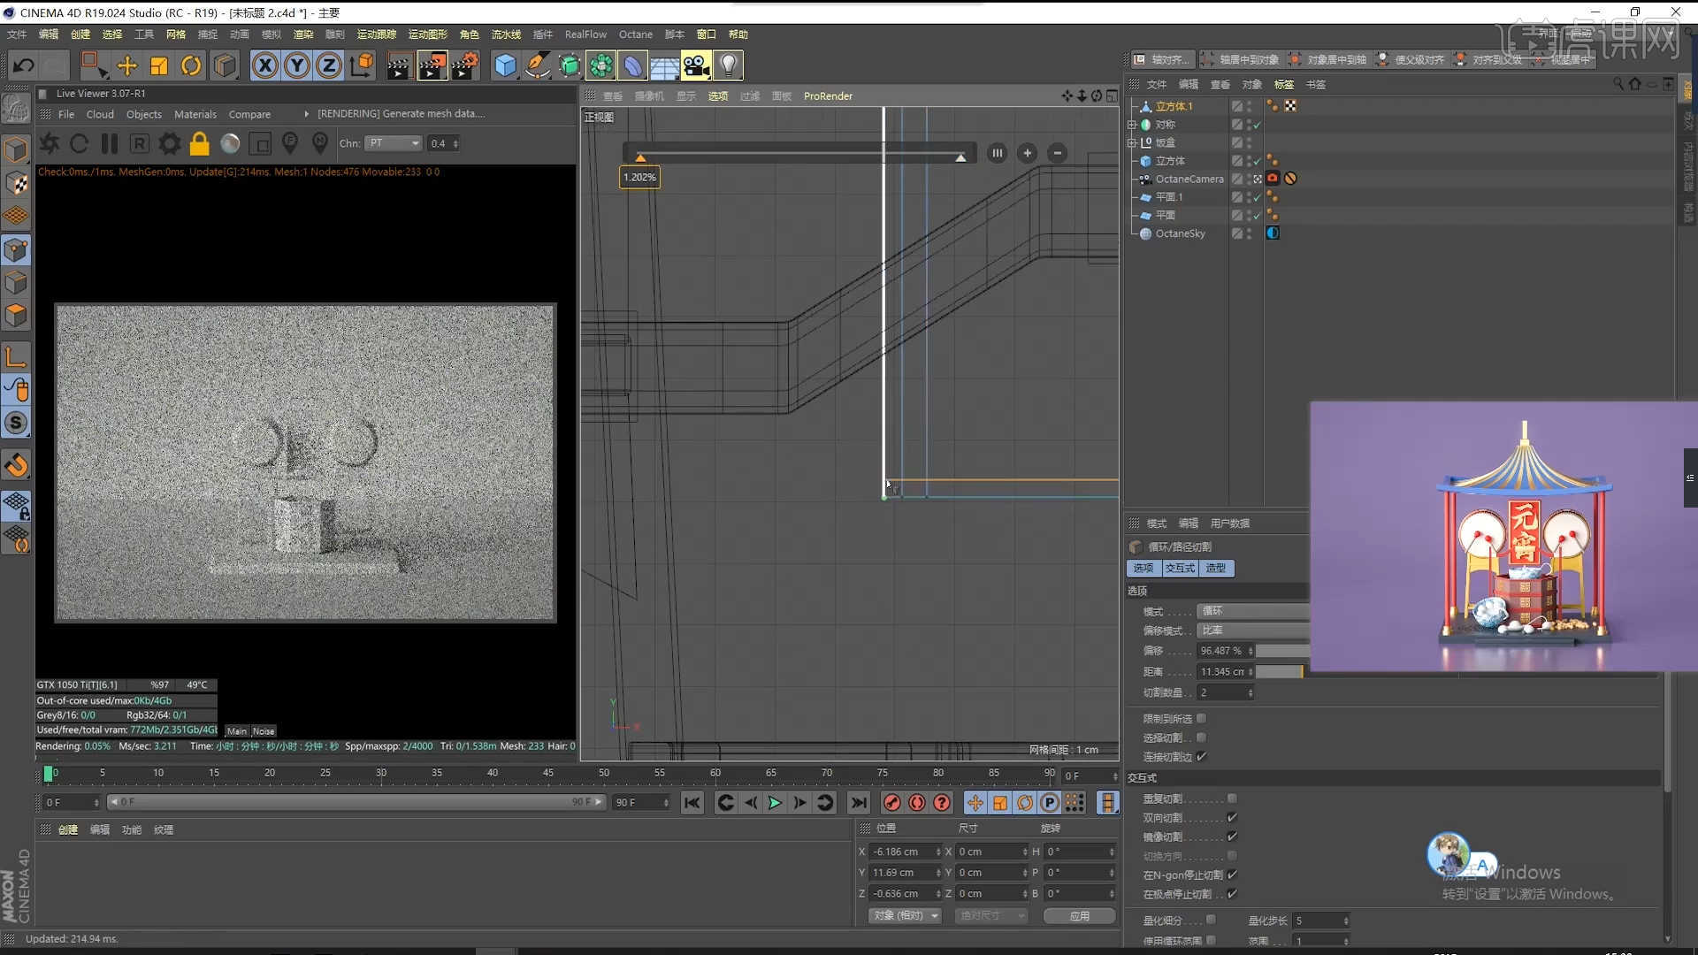Select the Scale tool in the top toolbar
Image resolution: width=1698 pixels, height=955 pixels.
tap(159, 65)
